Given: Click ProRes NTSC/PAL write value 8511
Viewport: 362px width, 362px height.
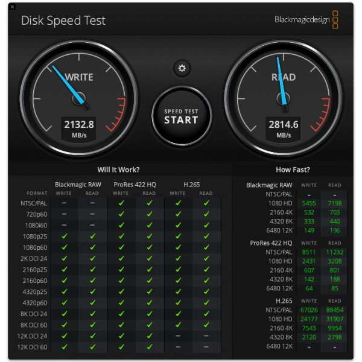Looking at the screenshot, I should [309, 252].
